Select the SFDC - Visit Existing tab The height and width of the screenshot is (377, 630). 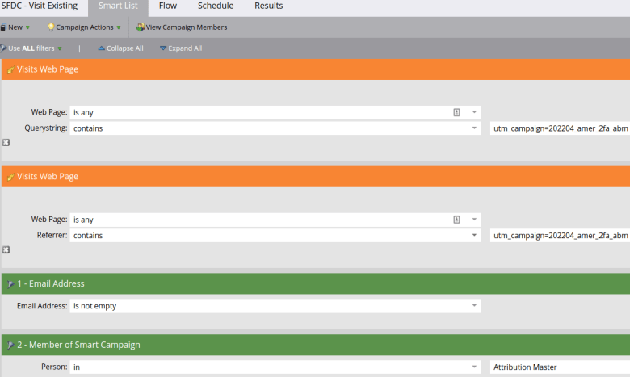click(40, 6)
